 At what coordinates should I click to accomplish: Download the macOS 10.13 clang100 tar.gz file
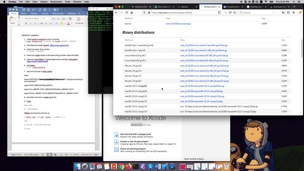point(202,86)
